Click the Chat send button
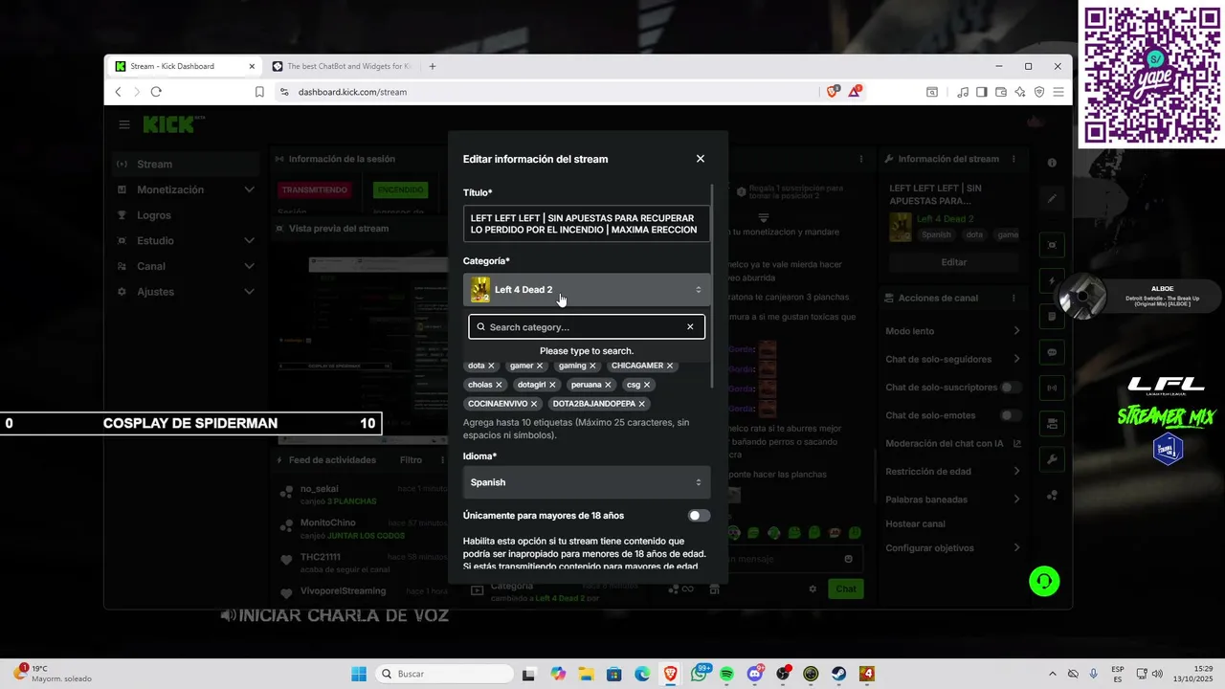This screenshot has width=1225, height=689. [846, 589]
